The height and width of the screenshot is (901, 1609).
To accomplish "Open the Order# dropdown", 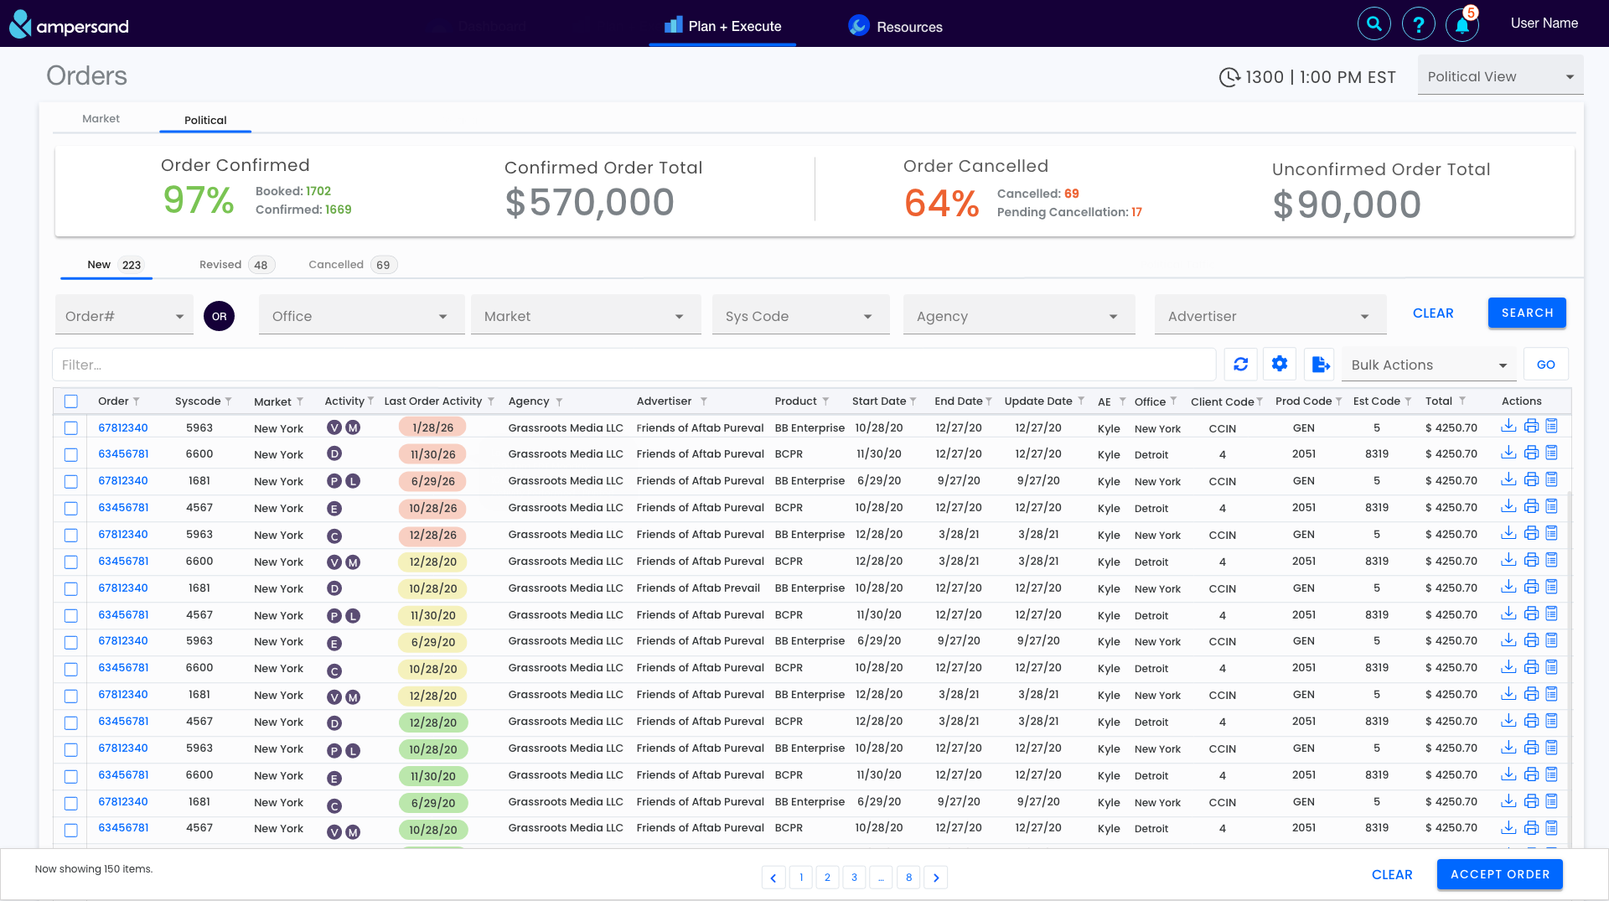I will [x=124, y=316].
